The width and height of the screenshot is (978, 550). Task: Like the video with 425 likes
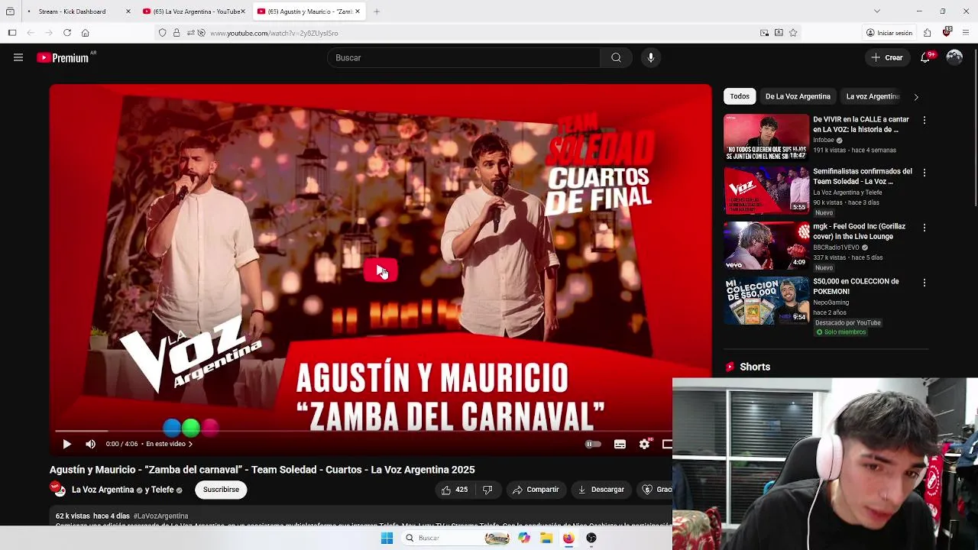pos(454,490)
